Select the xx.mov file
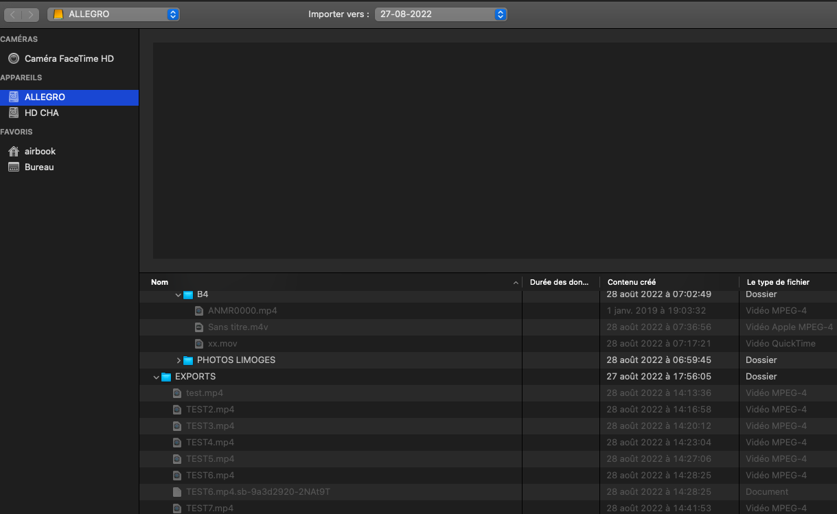 coord(222,344)
